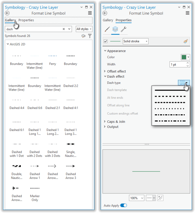The width and height of the screenshot is (195, 213).
Task: Choose the Dashed Arrow 3 symbol
Action: (x=71, y=172)
